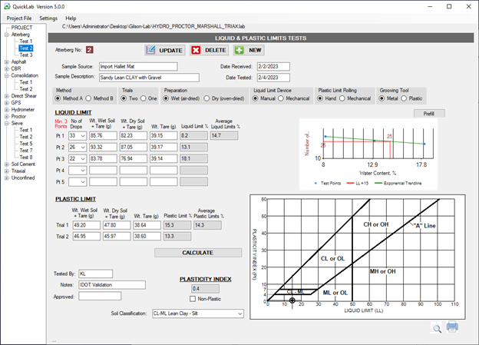The image size is (479, 345).
Task: Click the QuickLab app icon in title bar
Action: point(7,6)
